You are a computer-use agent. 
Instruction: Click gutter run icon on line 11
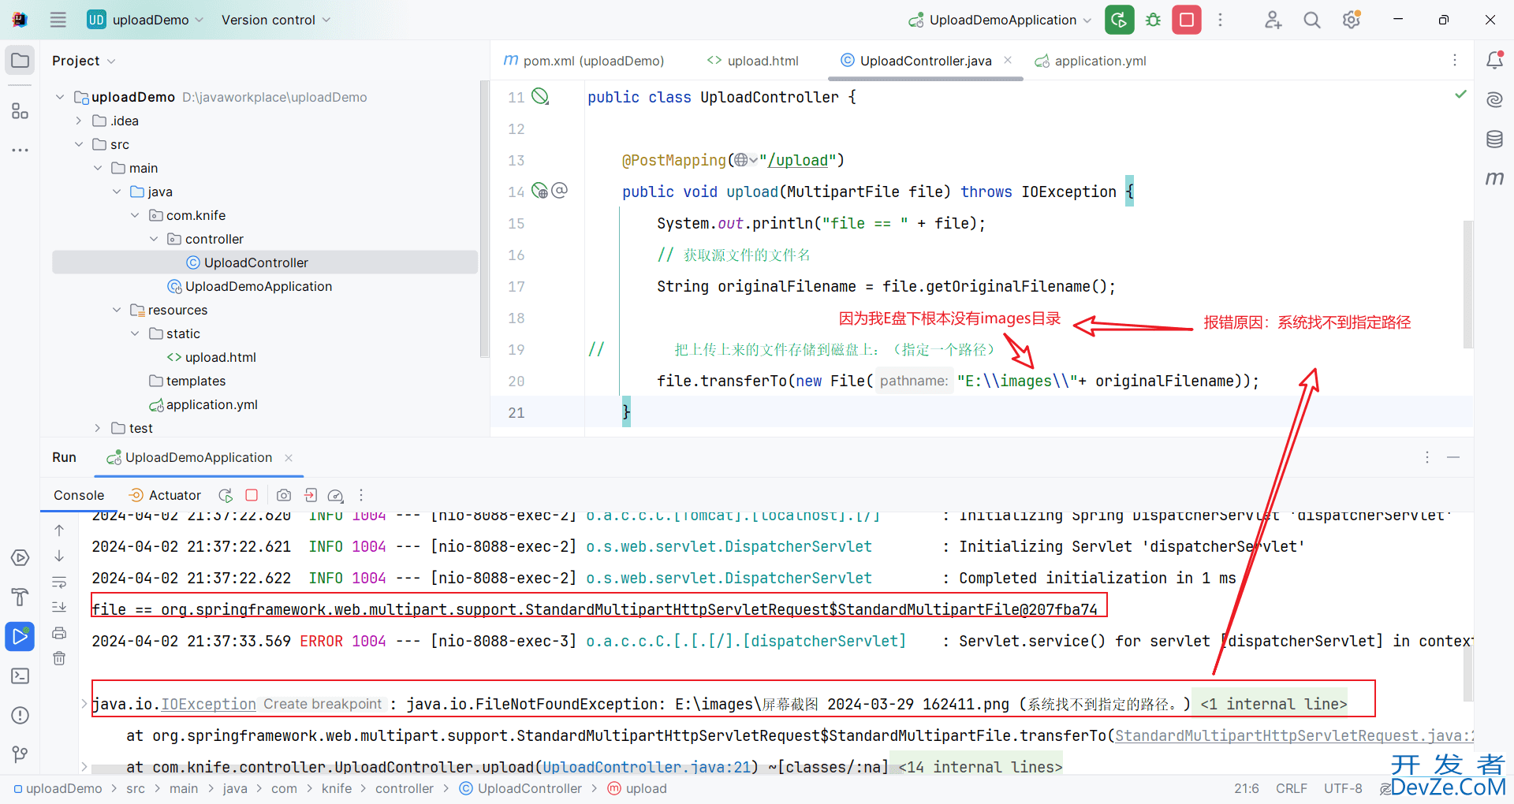click(x=540, y=96)
